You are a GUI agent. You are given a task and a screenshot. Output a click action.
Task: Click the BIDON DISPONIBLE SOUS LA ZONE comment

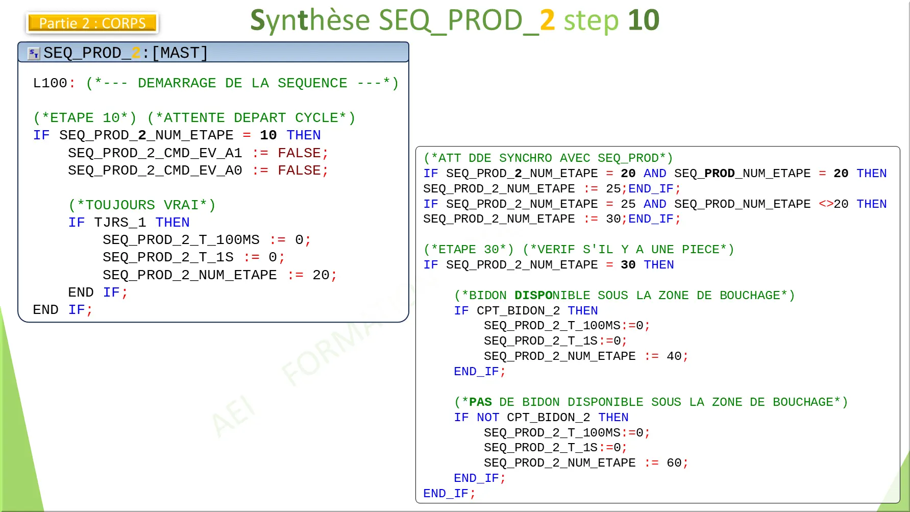(624, 295)
